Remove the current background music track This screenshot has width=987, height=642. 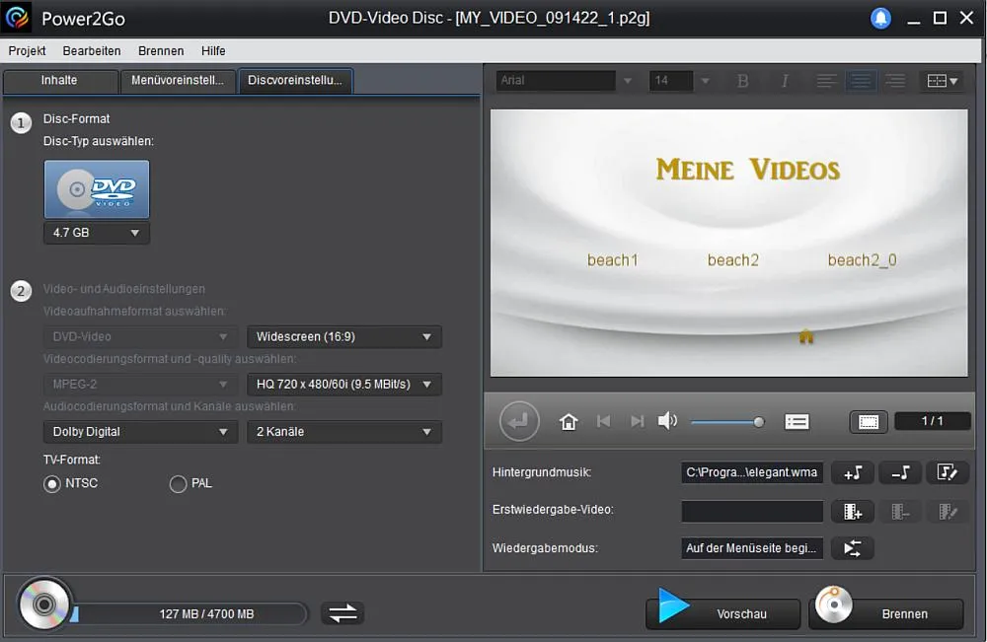pyautogui.click(x=900, y=472)
